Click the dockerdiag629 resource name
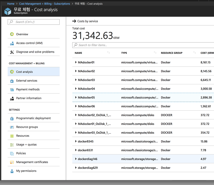The width and height of the screenshot is (214, 185). coord(88,168)
